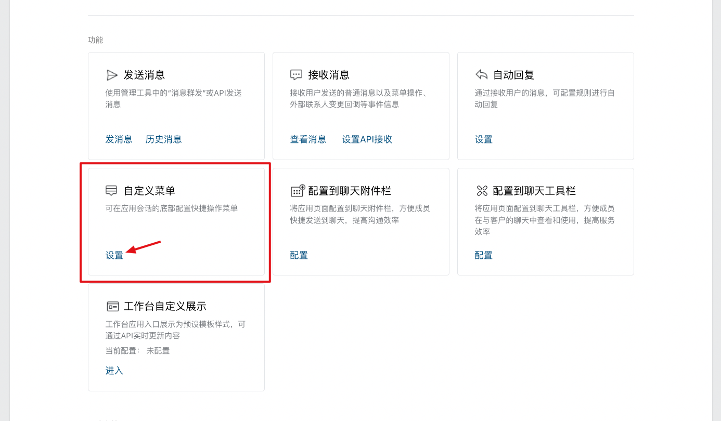Click the 发送消息 description mentioning 消息群发

174,98
